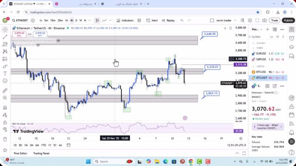The image size is (296, 166).
Task: Open the Pine Editor tab
Action: coord(21,153)
